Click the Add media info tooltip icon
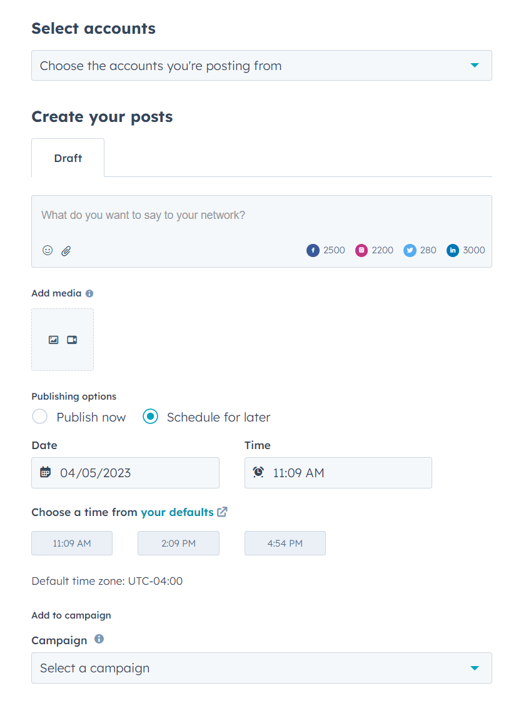This screenshot has width=511, height=703. 91,293
